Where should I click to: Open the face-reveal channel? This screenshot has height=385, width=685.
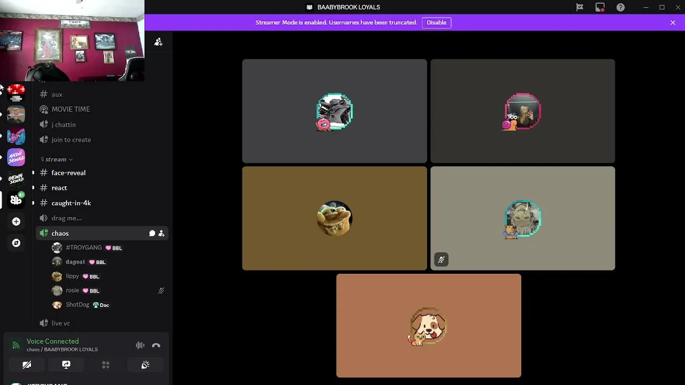pyautogui.click(x=102, y=173)
